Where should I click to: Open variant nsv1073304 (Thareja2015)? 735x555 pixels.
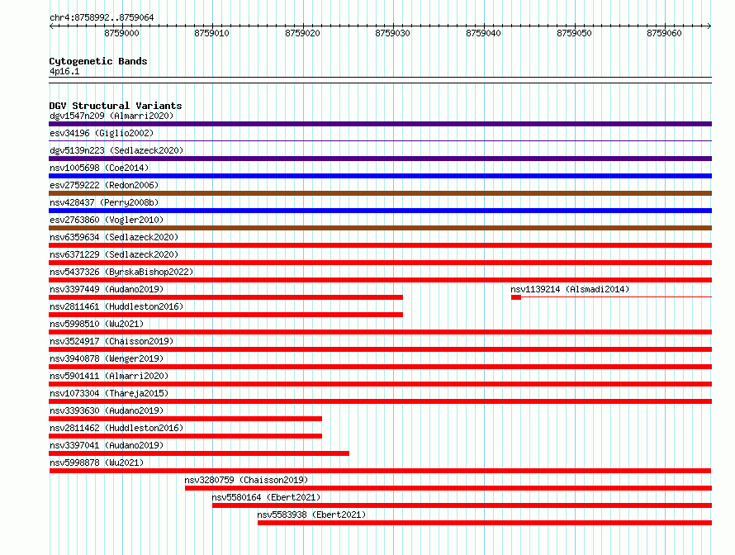[x=109, y=393]
